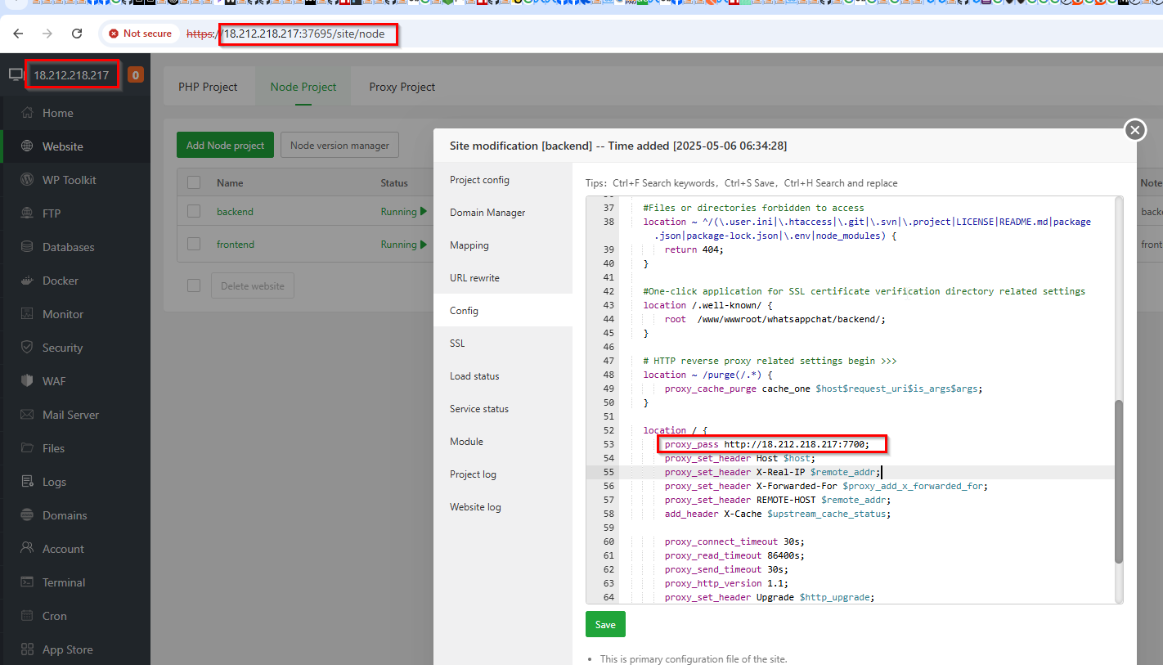This screenshot has height=665, width=1163.
Task: Toggle the frontend Running status arrow
Action: click(424, 245)
